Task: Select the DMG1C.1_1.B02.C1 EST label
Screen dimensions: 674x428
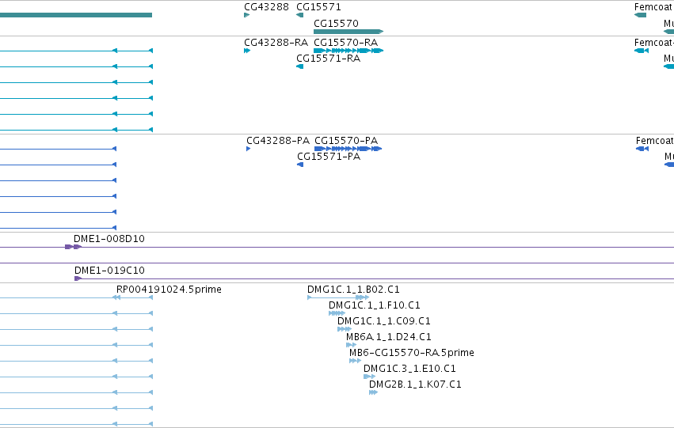Action: [x=353, y=290]
